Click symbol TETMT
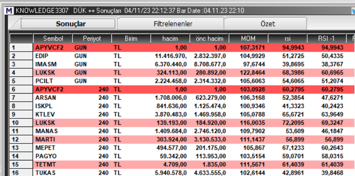Screen dimensions: 355x176 point(45,164)
